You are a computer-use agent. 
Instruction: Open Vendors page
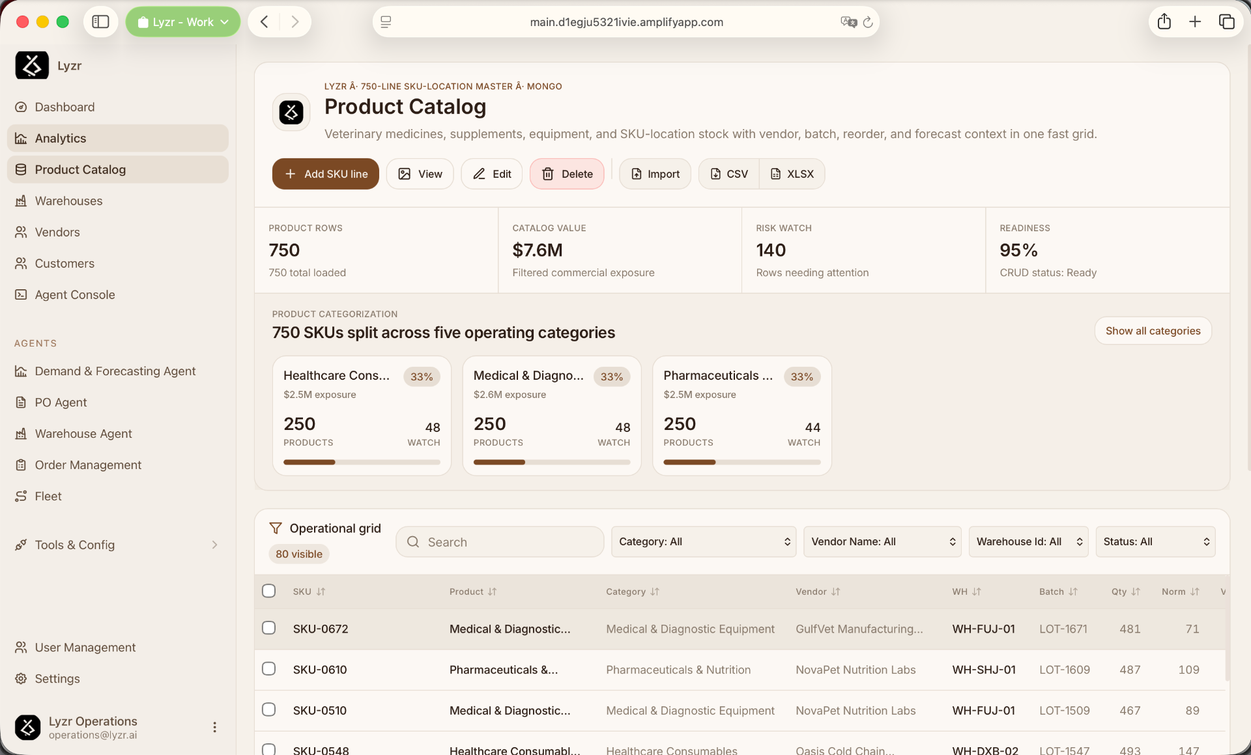(x=117, y=232)
